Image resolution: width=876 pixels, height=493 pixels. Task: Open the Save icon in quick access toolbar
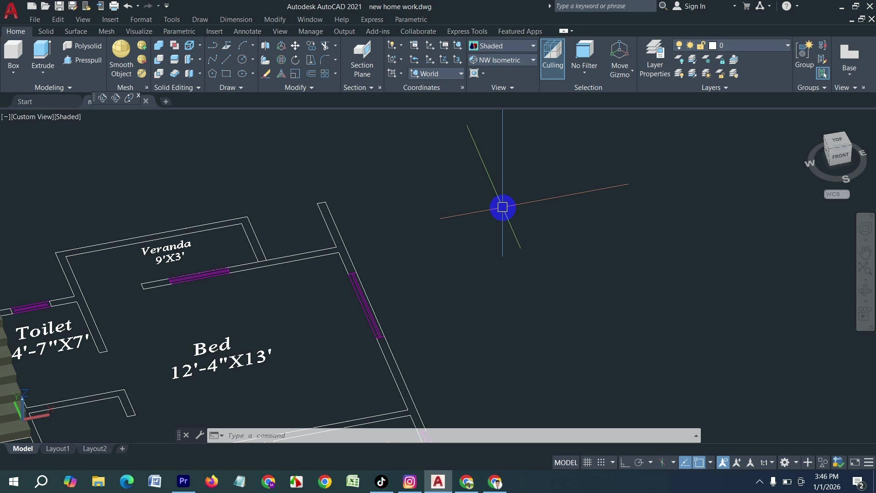tap(59, 6)
